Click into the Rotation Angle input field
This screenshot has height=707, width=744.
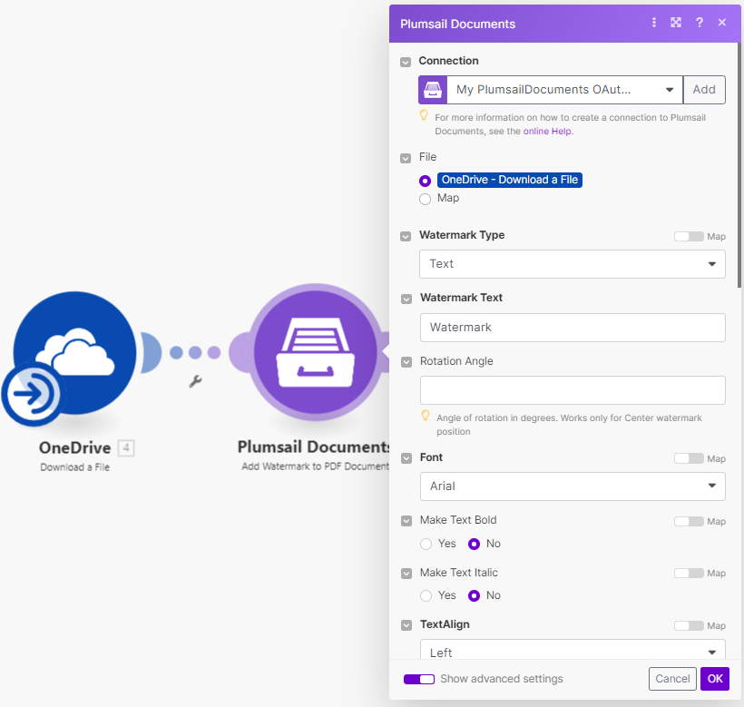pyautogui.click(x=573, y=390)
